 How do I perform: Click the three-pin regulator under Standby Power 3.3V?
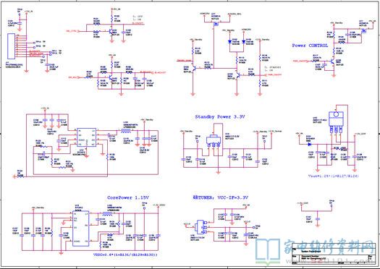[x=214, y=142]
